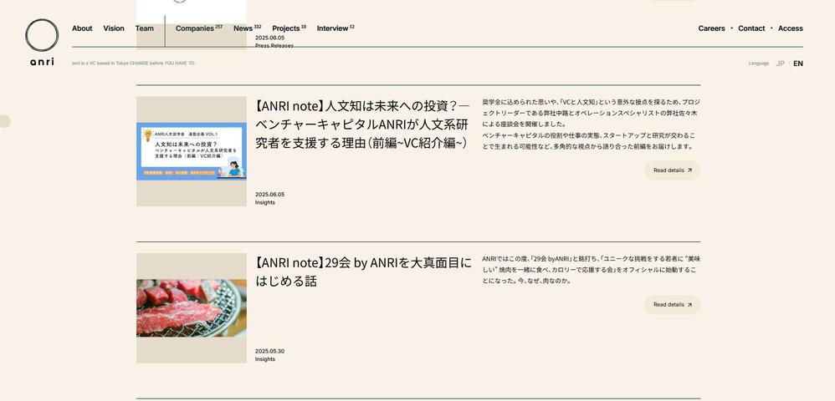Click the Press Releases tag
The width and height of the screenshot is (835, 401).
coord(274,46)
